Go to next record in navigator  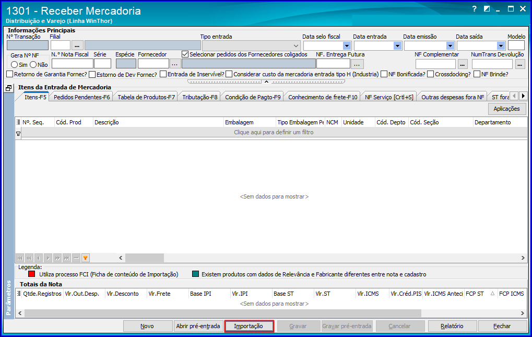point(48,258)
